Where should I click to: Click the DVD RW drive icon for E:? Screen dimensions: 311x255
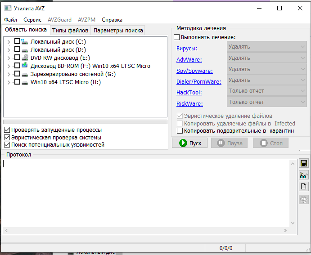(25, 58)
